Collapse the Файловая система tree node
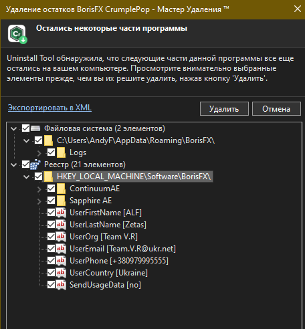 14,128
